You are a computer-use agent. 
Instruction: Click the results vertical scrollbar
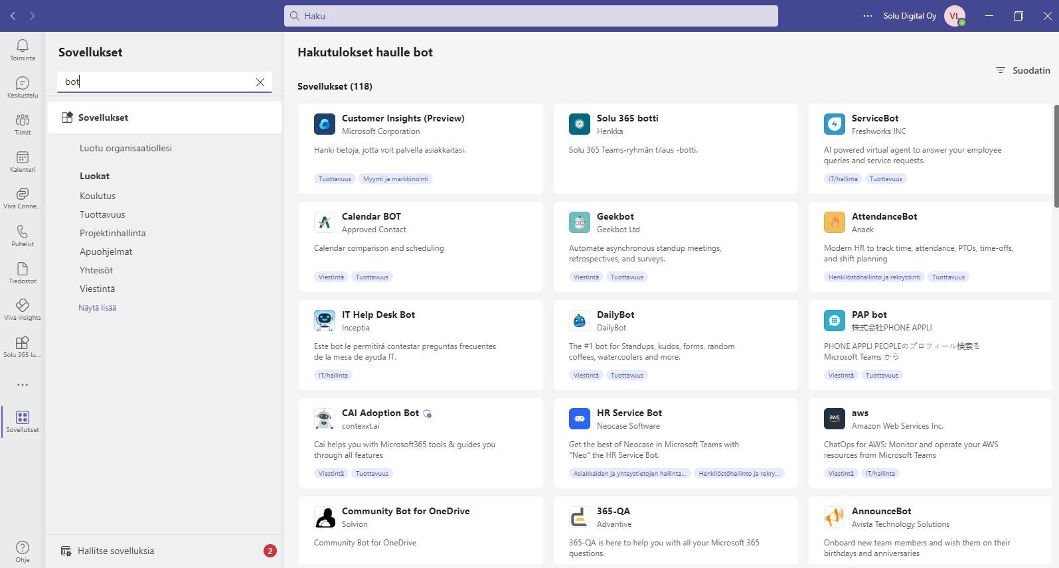[1056, 156]
